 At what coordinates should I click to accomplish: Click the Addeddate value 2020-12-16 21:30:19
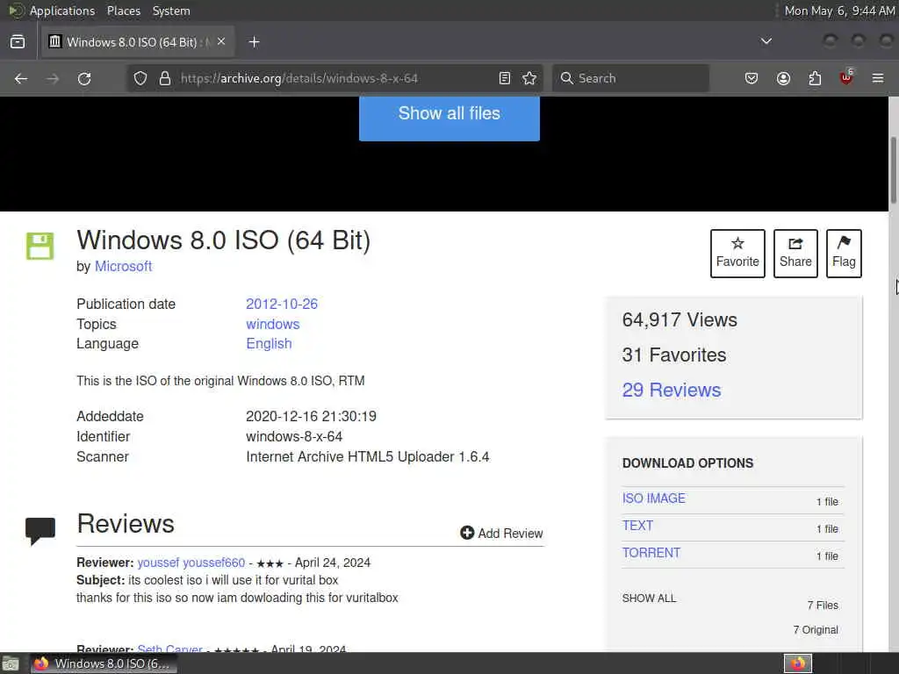coord(312,416)
